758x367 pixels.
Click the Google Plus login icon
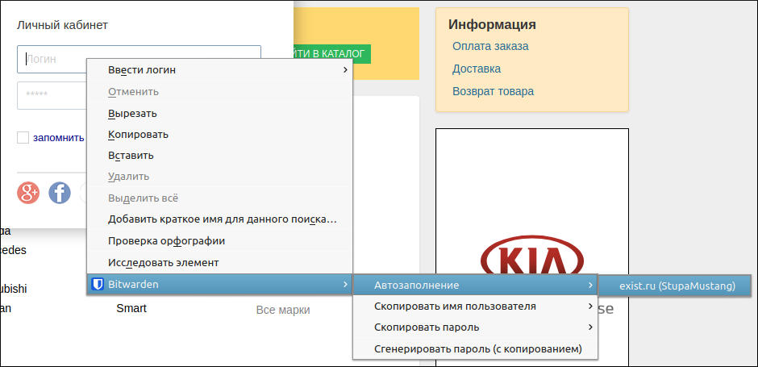point(28,193)
